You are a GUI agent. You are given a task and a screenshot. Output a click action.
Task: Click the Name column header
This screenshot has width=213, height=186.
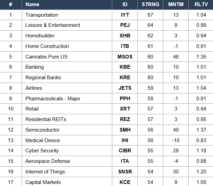[x=32, y=4]
